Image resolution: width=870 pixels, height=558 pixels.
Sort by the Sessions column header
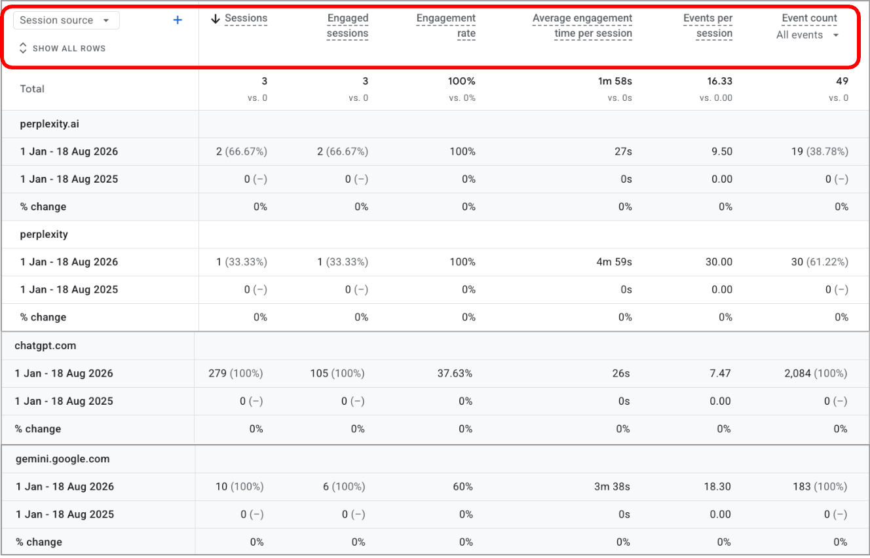(246, 18)
